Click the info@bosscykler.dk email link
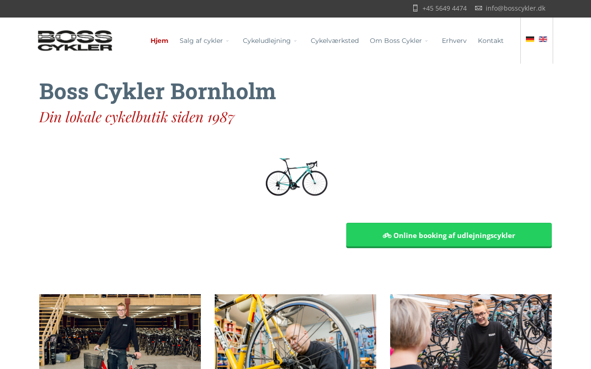 (x=515, y=8)
